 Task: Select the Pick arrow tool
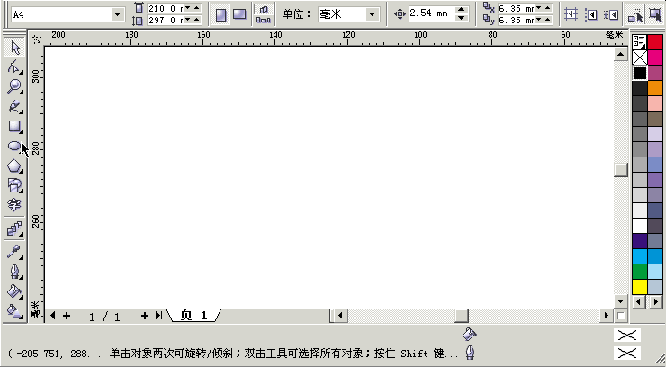click(x=14, y=47)
